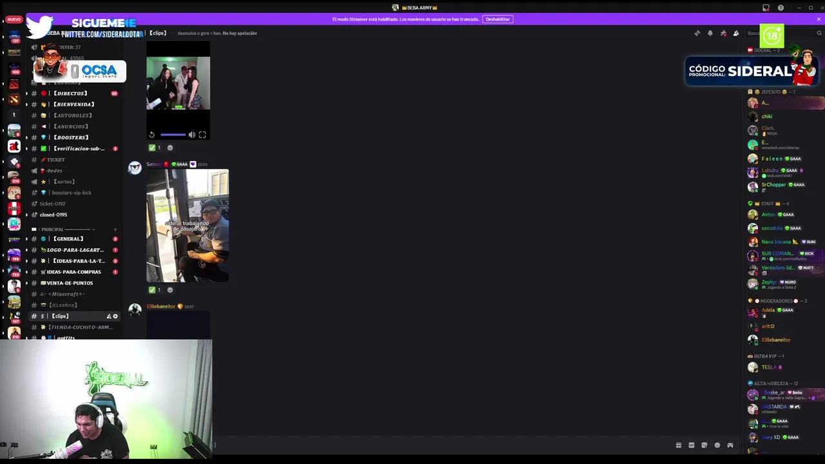This screenshot has width=825, height=464.
Task: Replay the video with the replay icon
Action: [x=151, y=135]
